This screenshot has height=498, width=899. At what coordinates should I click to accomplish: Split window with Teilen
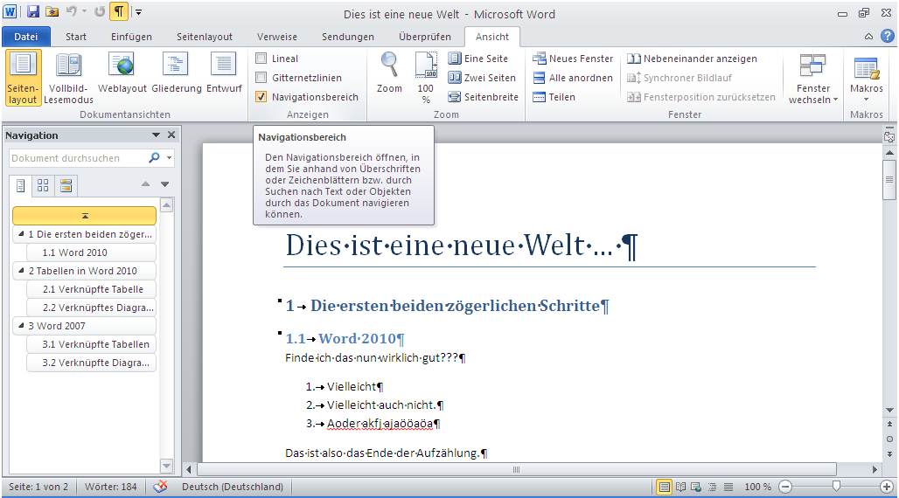pyautogui.click(x=554, y=97)
